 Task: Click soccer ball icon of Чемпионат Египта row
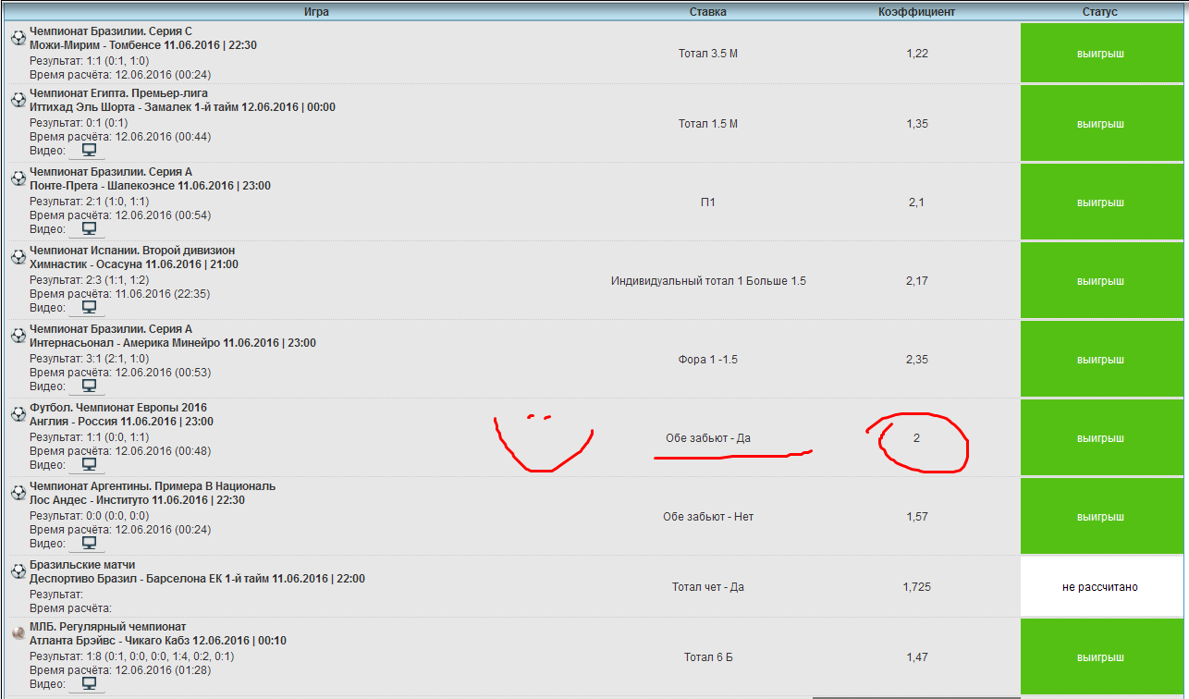pos(18,100)
